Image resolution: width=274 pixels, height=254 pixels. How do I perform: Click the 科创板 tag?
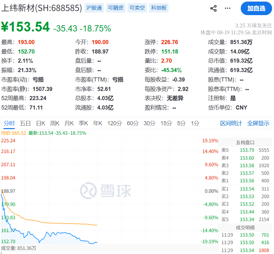(x=159, y=8)
